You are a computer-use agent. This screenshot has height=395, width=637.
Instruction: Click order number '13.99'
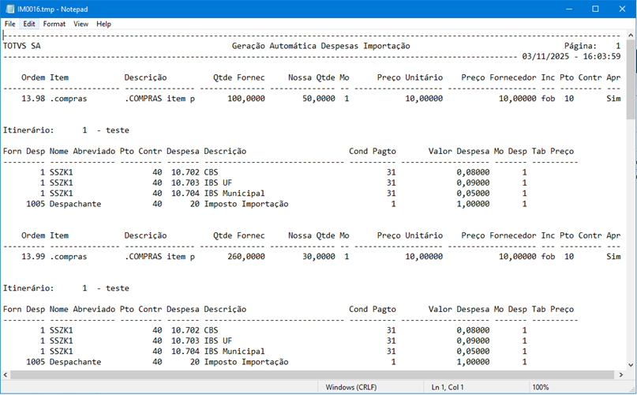pos(33,257)
